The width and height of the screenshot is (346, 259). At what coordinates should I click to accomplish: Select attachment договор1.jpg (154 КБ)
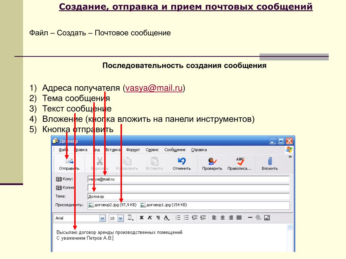click(164, 205)
